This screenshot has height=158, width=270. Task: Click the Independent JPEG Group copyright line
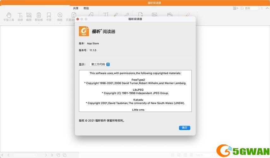point(135,93)
